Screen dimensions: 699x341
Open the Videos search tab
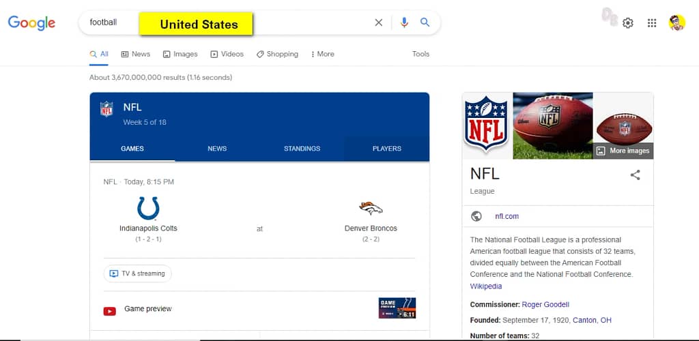pos(227,54)
